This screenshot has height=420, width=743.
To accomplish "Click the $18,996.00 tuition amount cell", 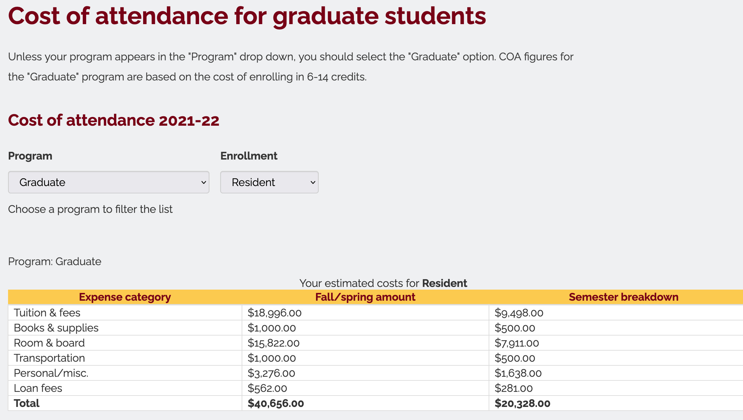I will (x=274, y=313).
